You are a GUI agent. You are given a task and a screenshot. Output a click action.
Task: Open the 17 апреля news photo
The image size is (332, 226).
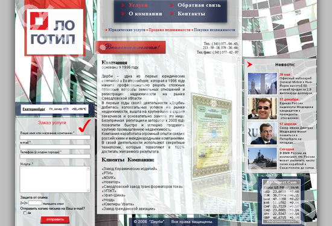click(x=263, y=134)
